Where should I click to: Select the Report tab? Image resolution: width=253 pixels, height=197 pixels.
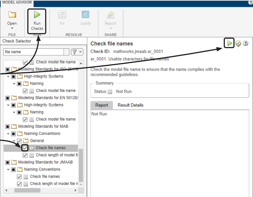(x=102, y=105)
